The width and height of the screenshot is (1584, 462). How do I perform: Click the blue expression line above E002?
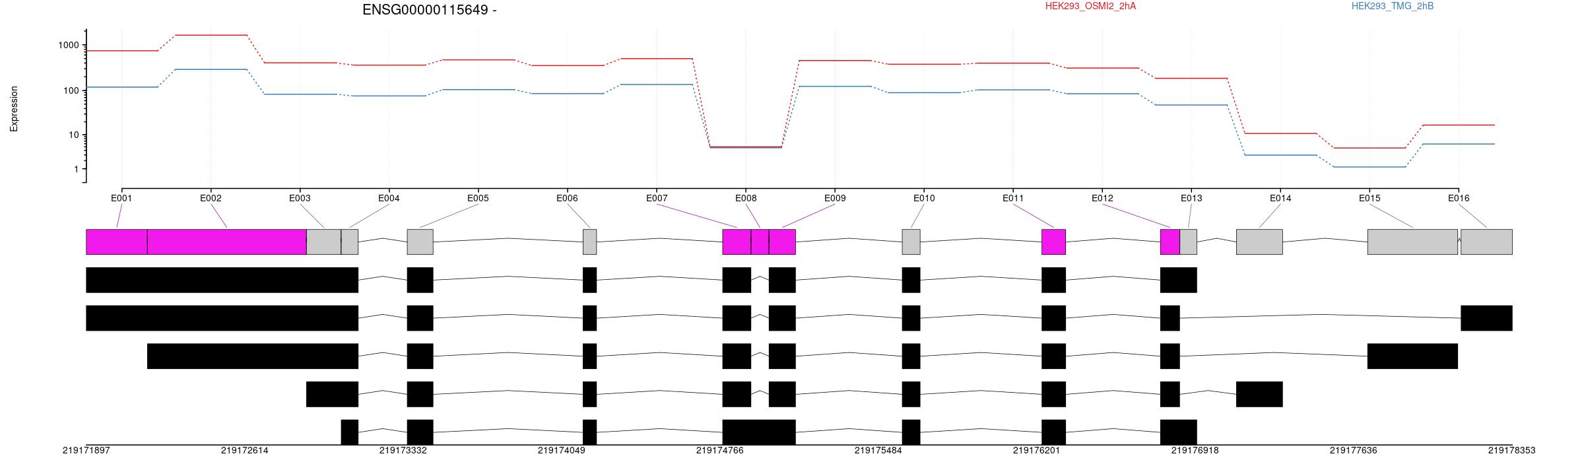tap(211, 69)
